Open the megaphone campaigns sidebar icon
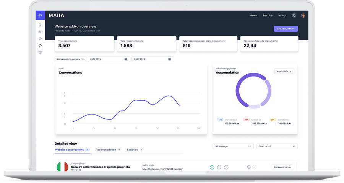The width and height of the screenshot is (344, 183). pos(40,46)
